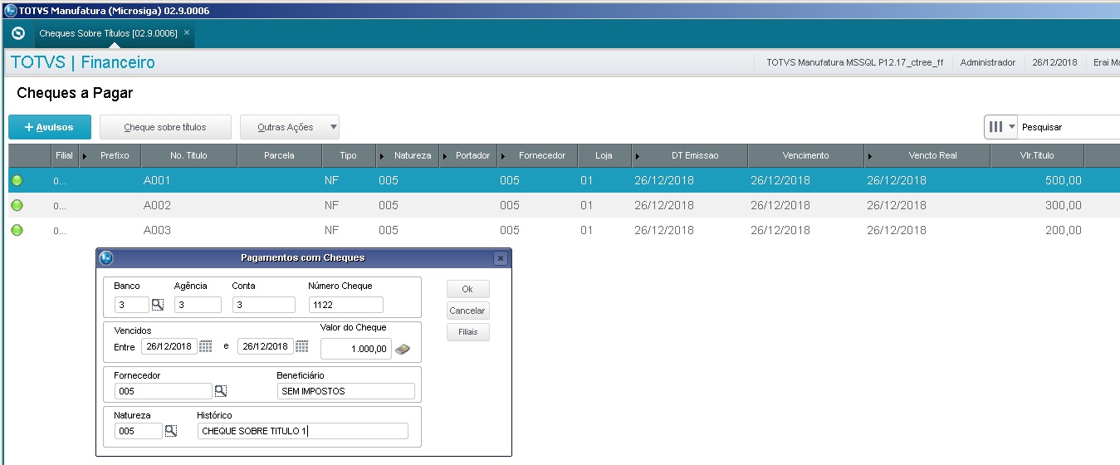Click the Pagamentos com Cheques dialog icon

105,258
